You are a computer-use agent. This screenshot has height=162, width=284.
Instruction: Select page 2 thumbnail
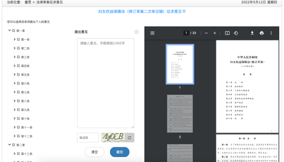coord(180,114)
